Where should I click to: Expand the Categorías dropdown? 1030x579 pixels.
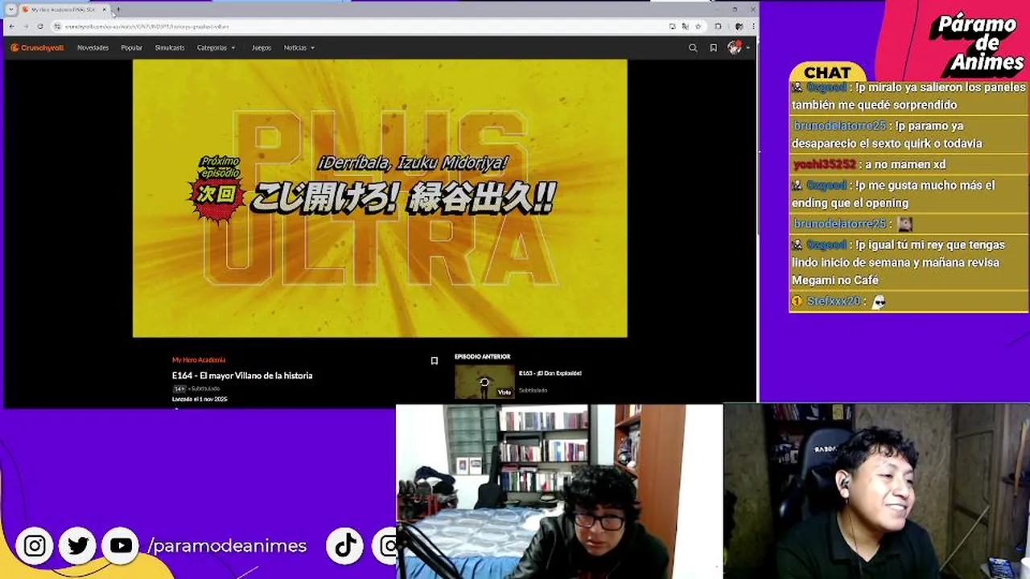click(x=216, y=47)
